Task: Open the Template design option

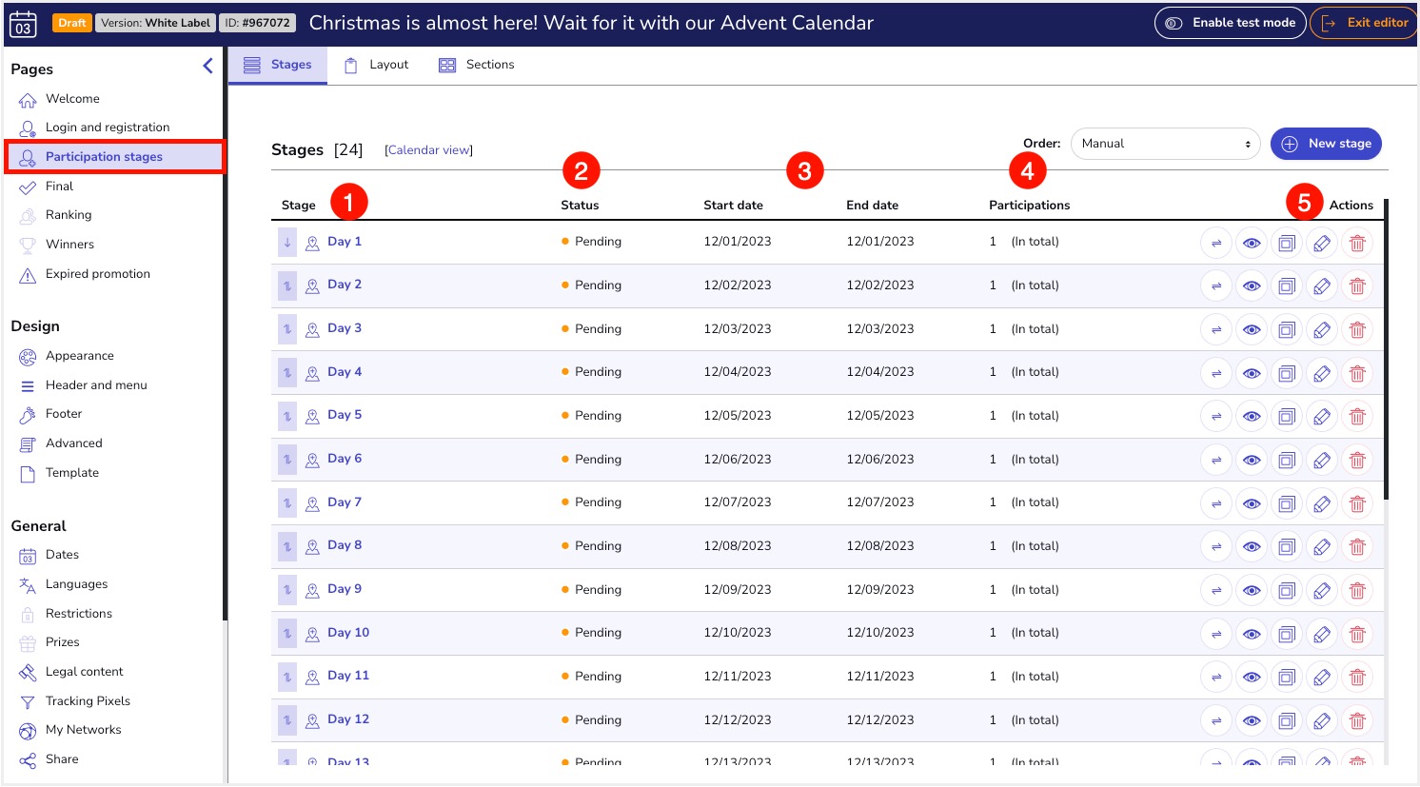Action: pyautogui.click(x=71, y=473)
